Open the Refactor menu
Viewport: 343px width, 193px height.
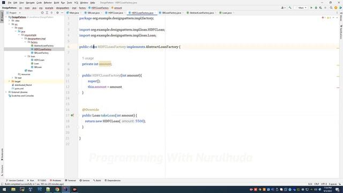tap(48, 3)
